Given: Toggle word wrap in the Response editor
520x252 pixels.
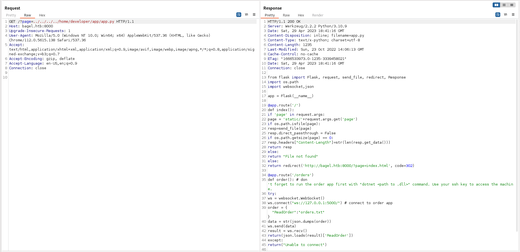Looking at the screenshot, I should point(498,15).
